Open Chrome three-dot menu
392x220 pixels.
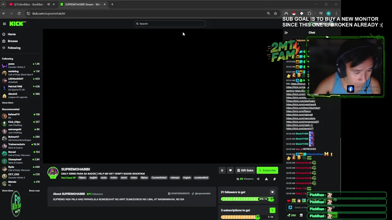click(336, 13)
